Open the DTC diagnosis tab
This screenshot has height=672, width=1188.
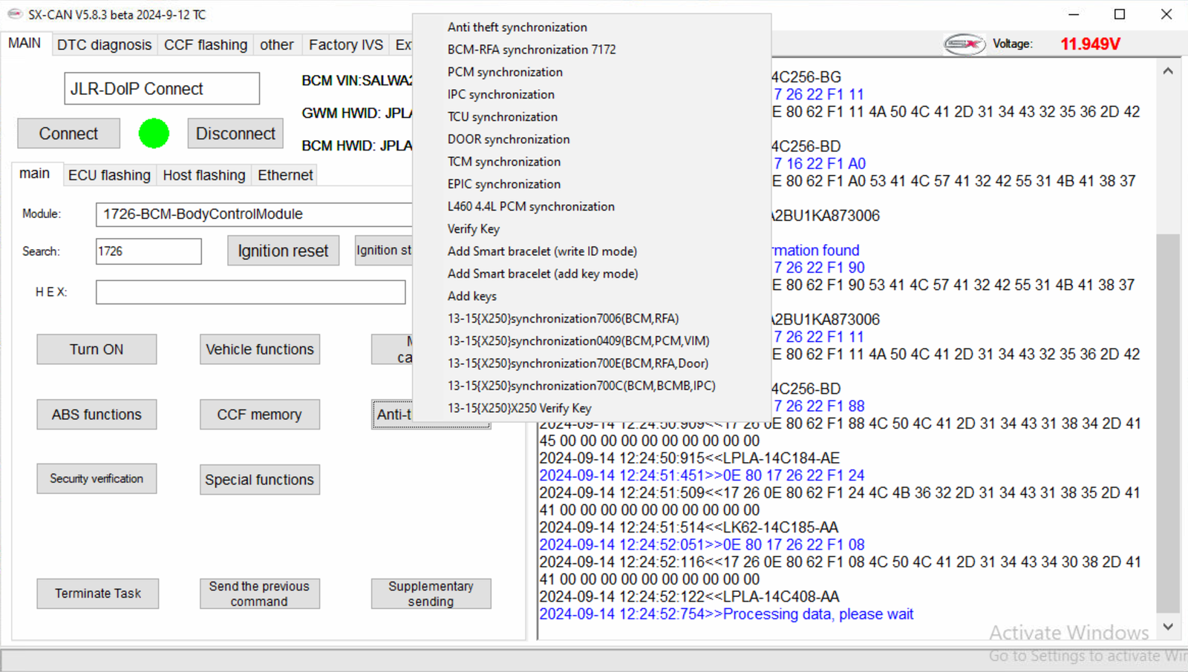pos(104,45)
